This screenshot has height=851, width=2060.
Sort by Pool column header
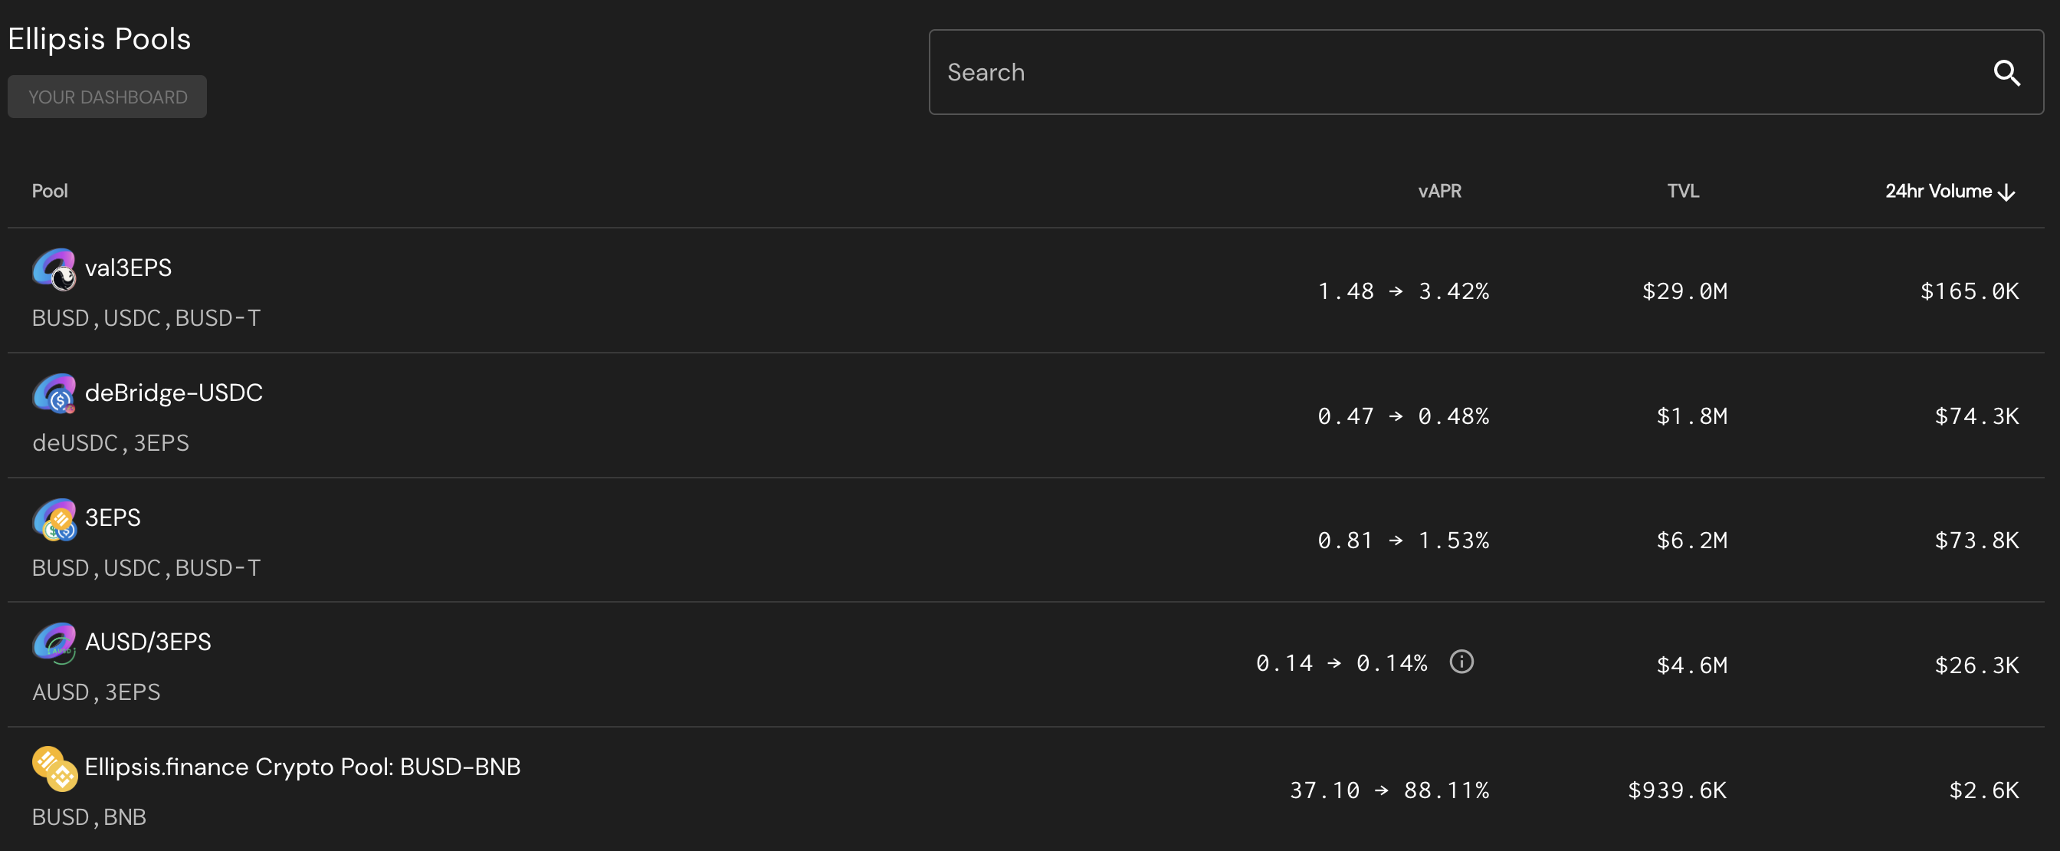(x=50, y=191)
